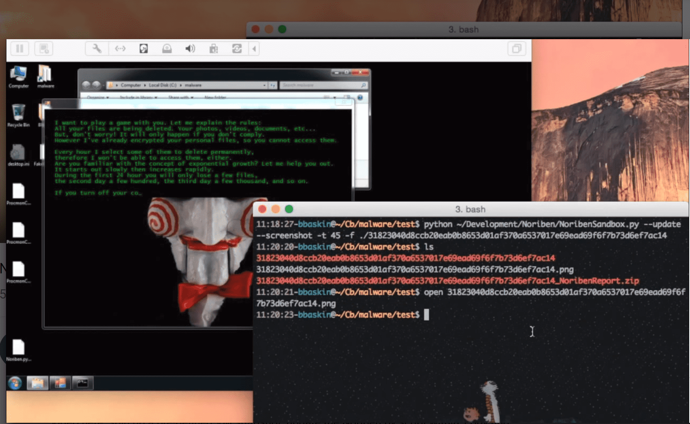Click the "If you turn off your co" text line

coord(98,193)
